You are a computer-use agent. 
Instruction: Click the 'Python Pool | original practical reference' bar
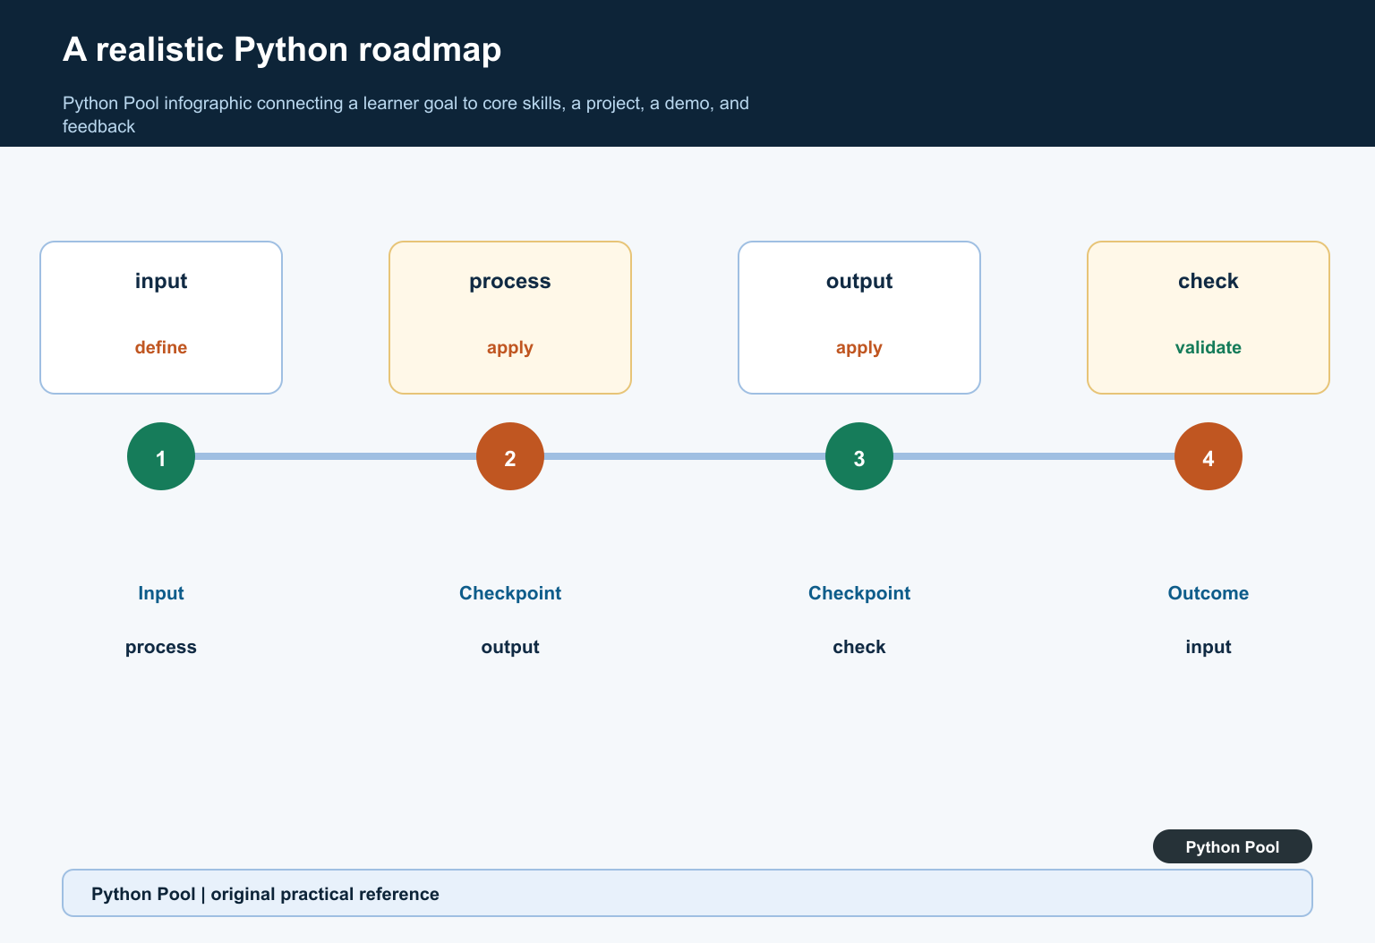tap(687, 893)
